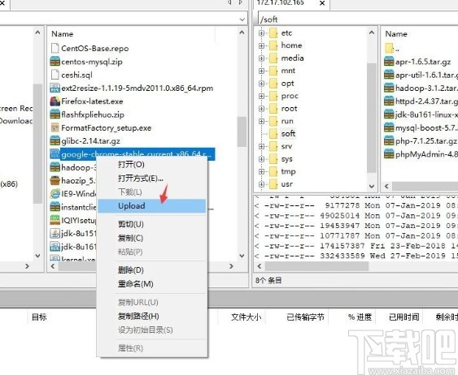Expand the media folder node
458x375 pixels.
(261, 58)
